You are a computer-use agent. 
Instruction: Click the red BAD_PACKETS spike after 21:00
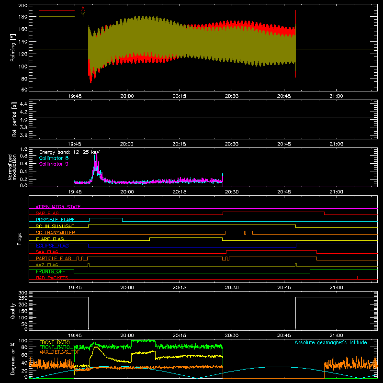click(357, 278)
